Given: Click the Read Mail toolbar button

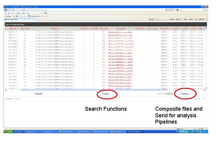Looking at the screenshot, I should click(171, 19).
